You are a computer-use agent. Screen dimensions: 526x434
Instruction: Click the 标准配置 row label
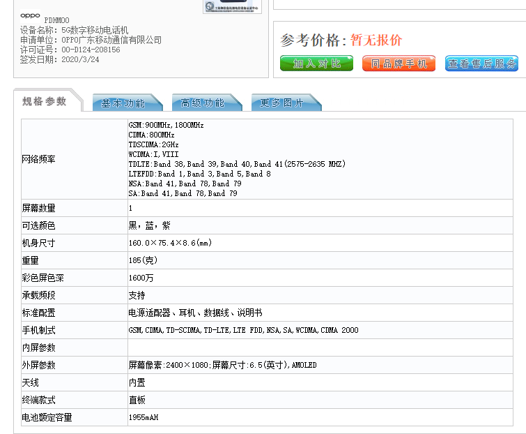(x=38, y=313)
